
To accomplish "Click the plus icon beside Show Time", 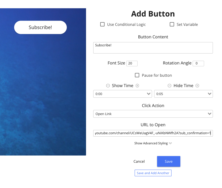I will click(x=137, y=86).
